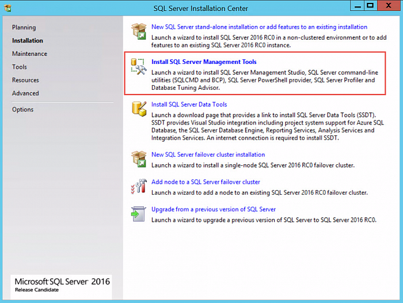The width and height of the screenshot is (403, 303).
Task: Click the Management Tools wrench icon
Action: pyautogui.click(x=139, y=66)
